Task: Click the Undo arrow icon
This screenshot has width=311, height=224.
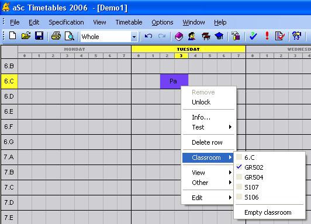Action: click(x=148, y=36)
